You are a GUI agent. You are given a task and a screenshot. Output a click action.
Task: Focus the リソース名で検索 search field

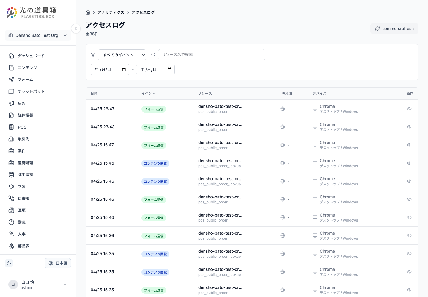point(212,55)
